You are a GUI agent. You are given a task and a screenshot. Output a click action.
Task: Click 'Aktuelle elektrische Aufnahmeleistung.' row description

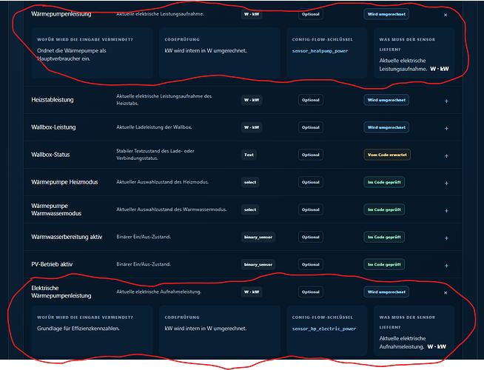158,292
